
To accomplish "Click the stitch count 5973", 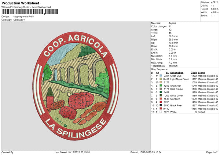I will 166,112.
